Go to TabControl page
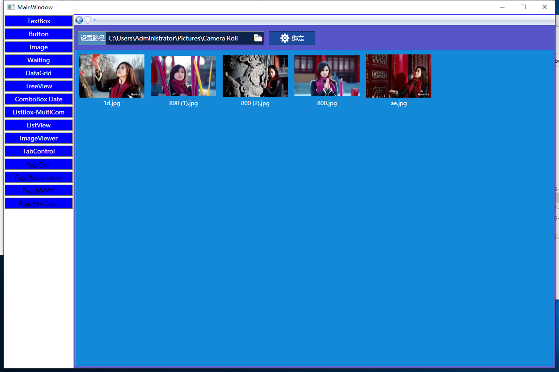559x372 pixels. coord(39,151)
